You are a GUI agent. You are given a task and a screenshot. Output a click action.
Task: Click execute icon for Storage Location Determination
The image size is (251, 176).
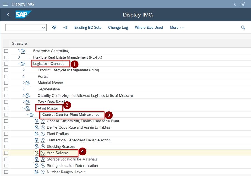43,166
